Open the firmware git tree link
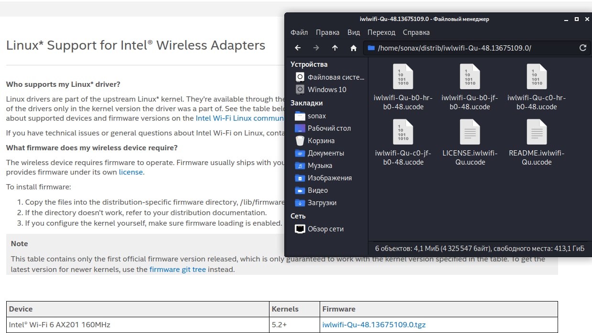The image size is (592, 333). pos(178,270)
